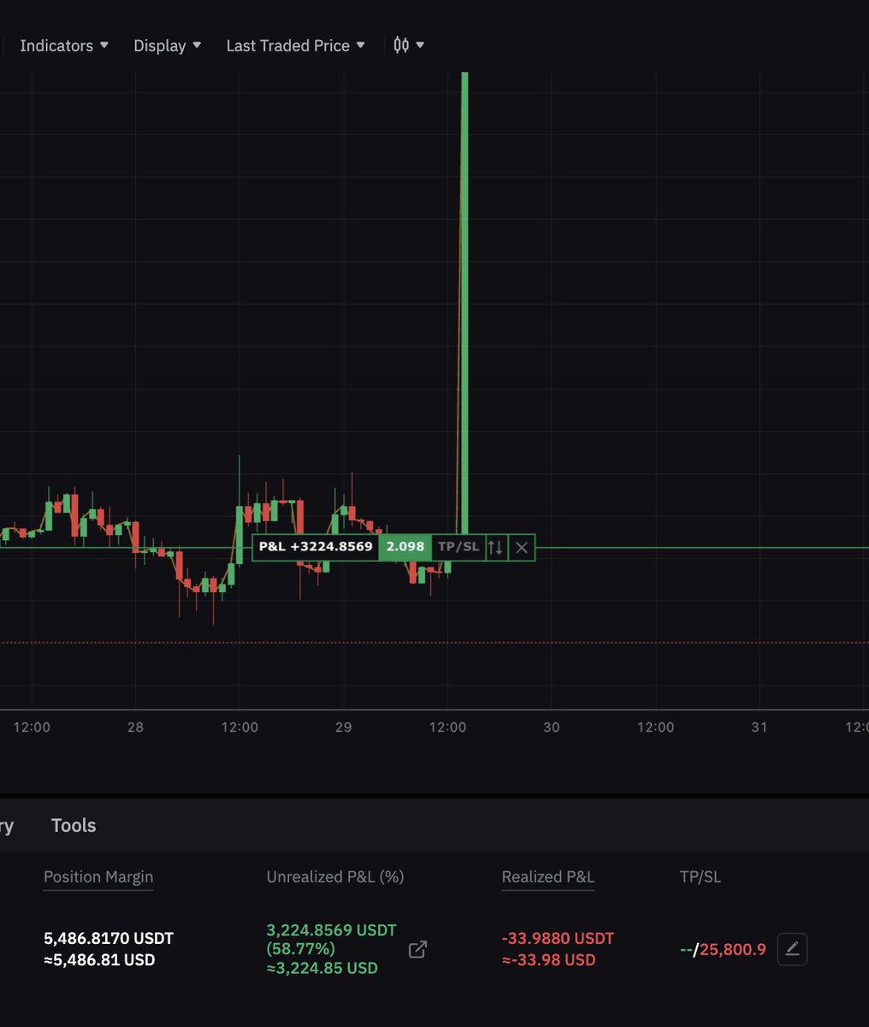Click the TP/SL column header
The width and height of the screenshot is (869, 1027).
701,876
